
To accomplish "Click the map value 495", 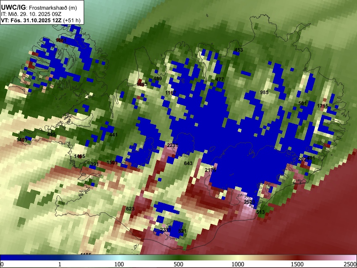I will coord(51,134).
